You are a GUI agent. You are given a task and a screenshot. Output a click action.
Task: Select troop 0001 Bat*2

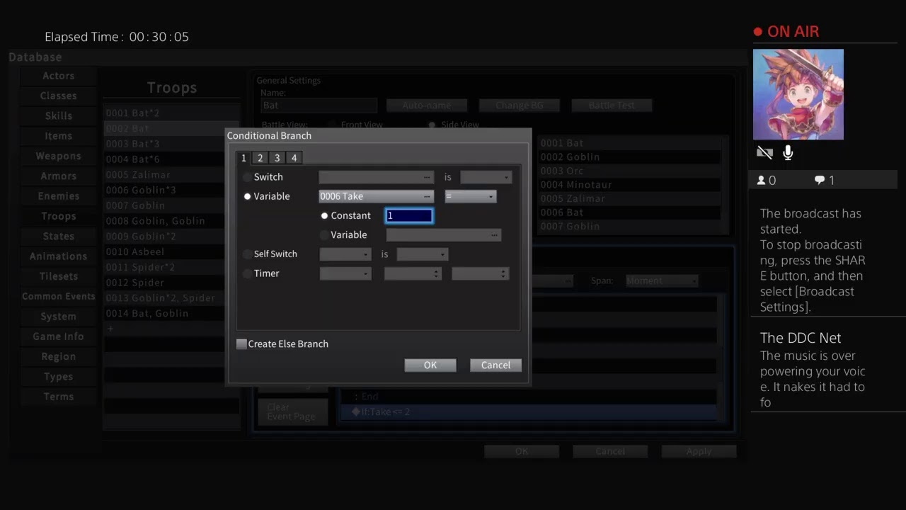[171, 113]
